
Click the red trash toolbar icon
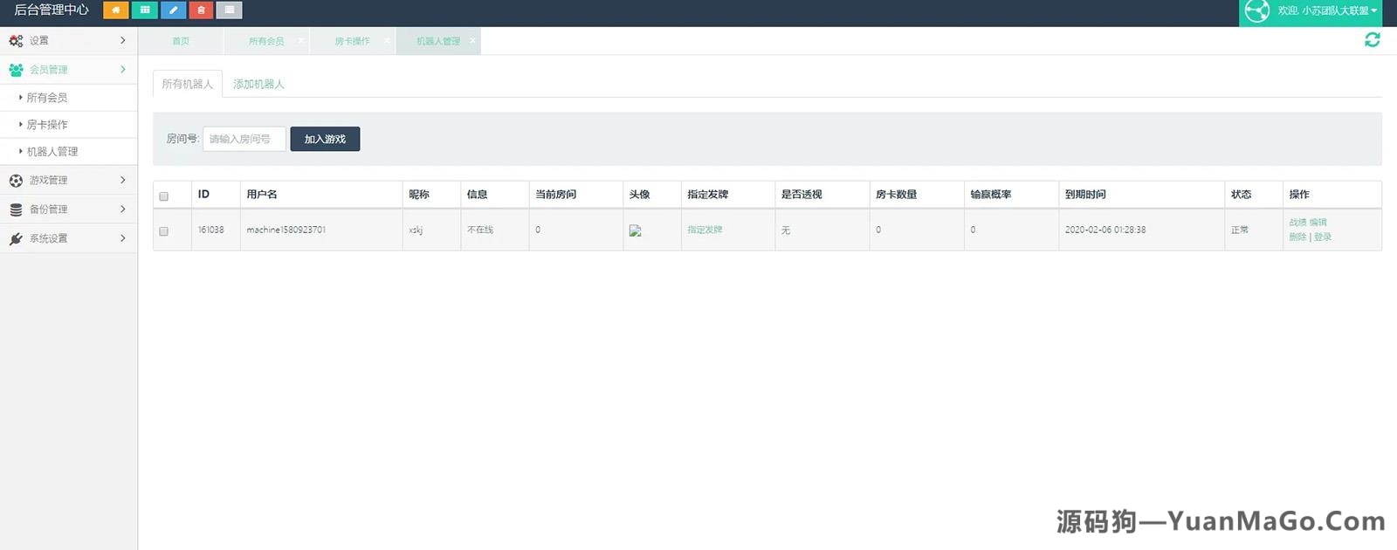click(x=201, y=10)
